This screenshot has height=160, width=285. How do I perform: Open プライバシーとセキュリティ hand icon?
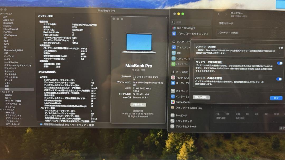tap(174, 34)
